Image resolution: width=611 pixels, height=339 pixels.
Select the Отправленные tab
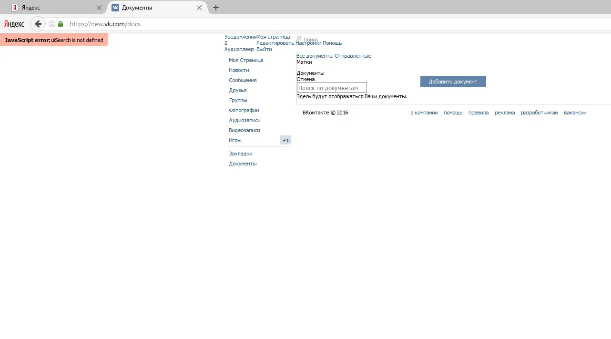(353, 56)
